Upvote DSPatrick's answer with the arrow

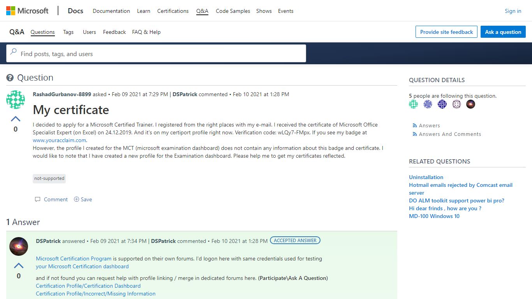pos(19,266)
